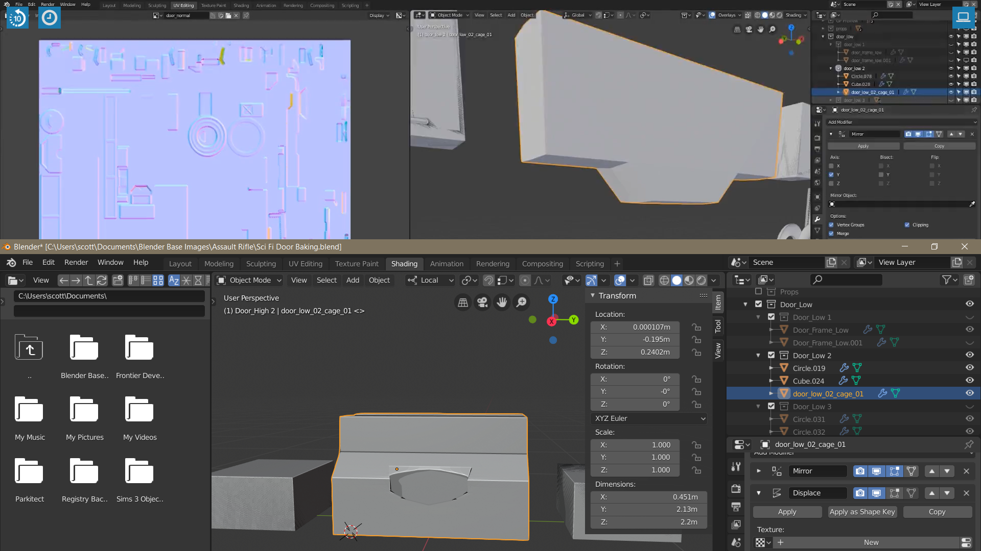Click the Apply as Shape Key button

862,512
